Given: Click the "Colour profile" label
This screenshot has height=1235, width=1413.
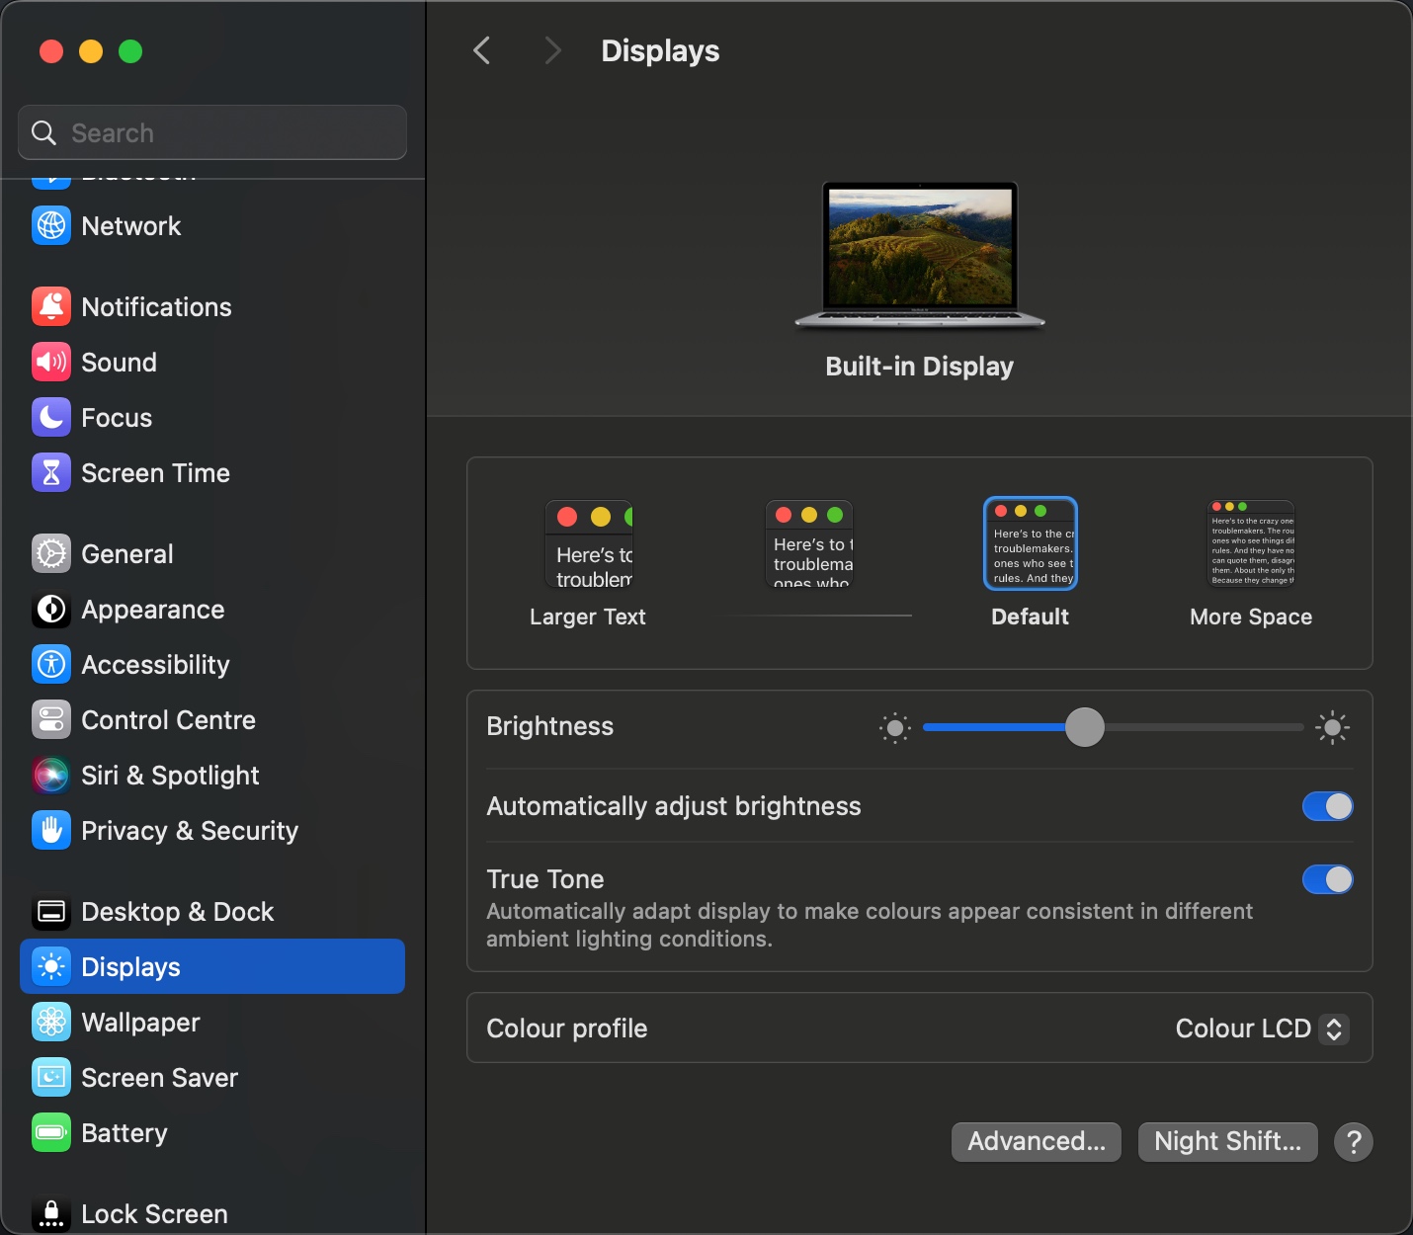Looking at the screenshot, I should coord(567,1029).
